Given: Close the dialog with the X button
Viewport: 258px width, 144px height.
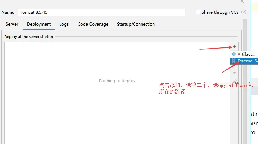Looking at the screenshot, I should pos(242,1).
